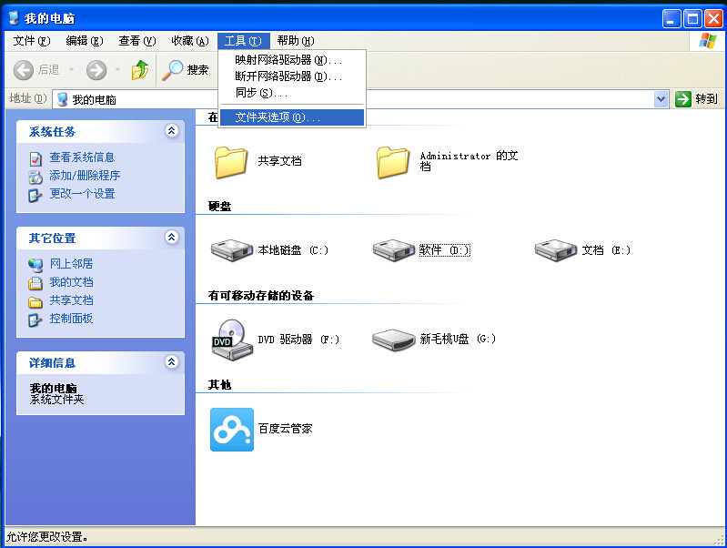Click the Windows flag logo in menu bar
This screenshot has height=548, width=727.
(x=708, y=41)
